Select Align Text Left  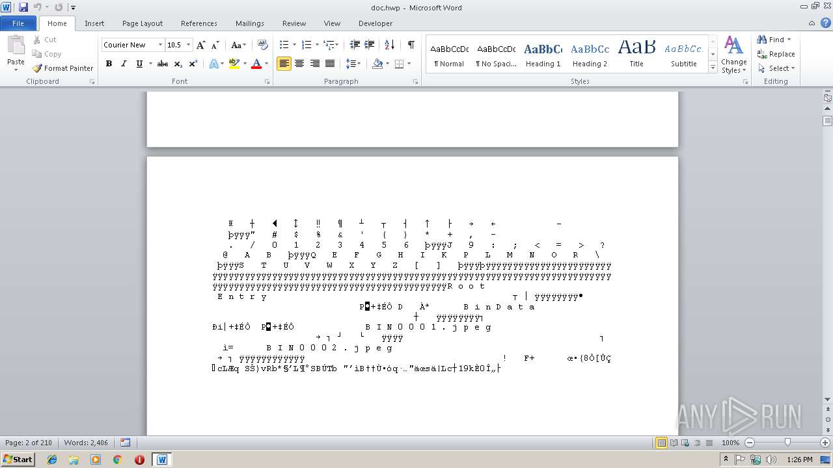284,64
